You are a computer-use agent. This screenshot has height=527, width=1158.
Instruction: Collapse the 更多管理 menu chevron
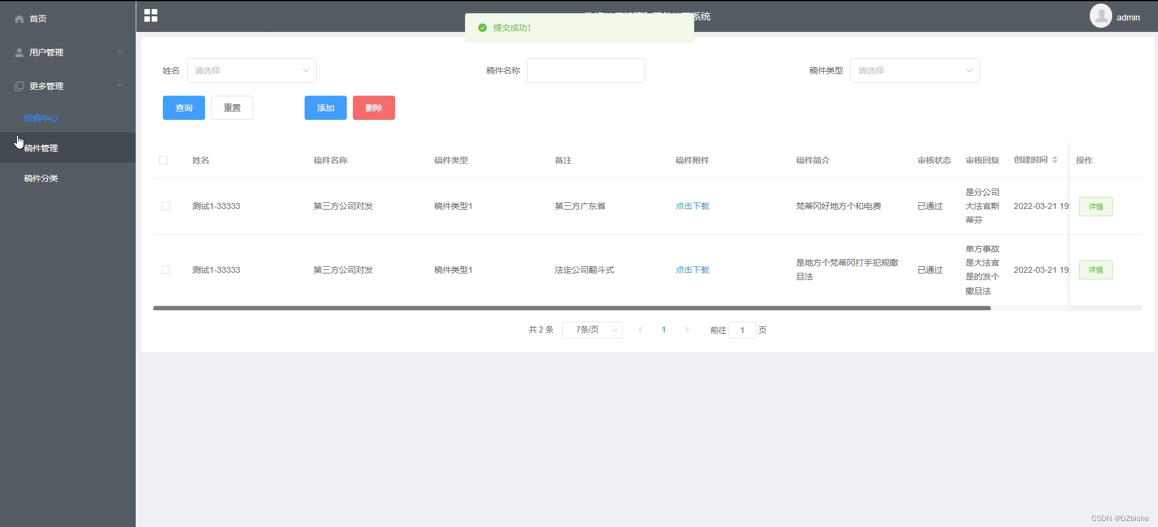120,86
